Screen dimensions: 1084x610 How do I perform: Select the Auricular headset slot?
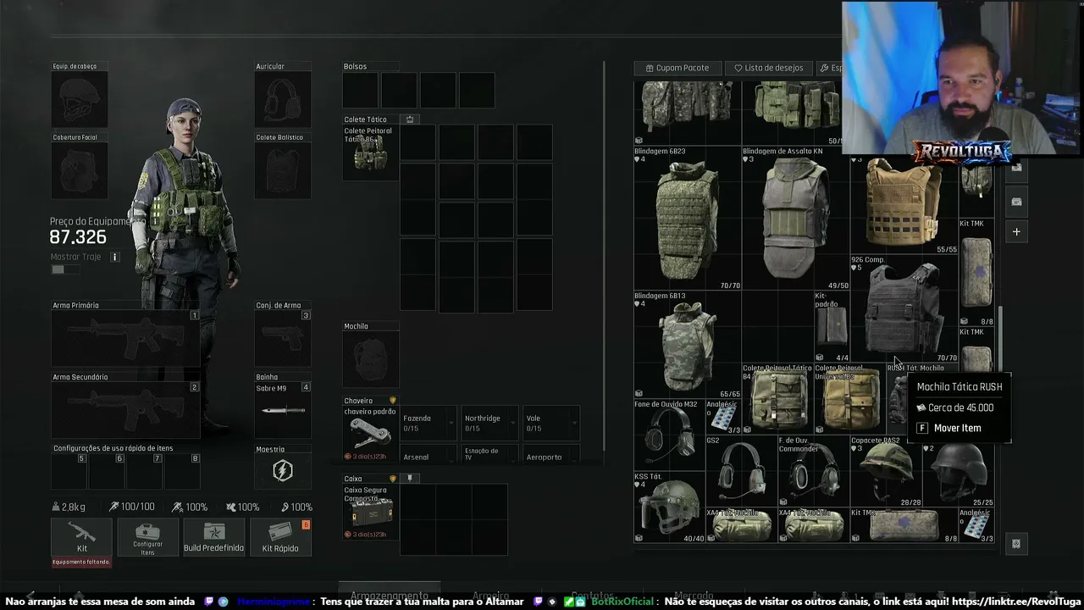[x=283, y=99]
